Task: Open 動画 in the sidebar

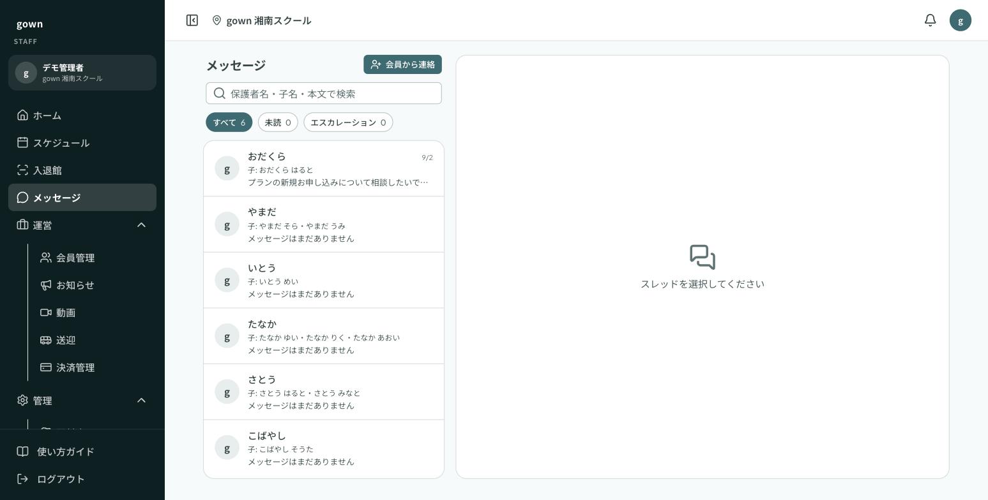Action: [x=94, y=312]
